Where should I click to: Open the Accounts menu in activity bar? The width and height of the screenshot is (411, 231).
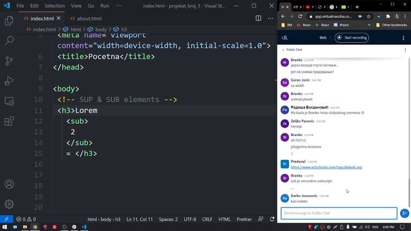click(9, 184)
